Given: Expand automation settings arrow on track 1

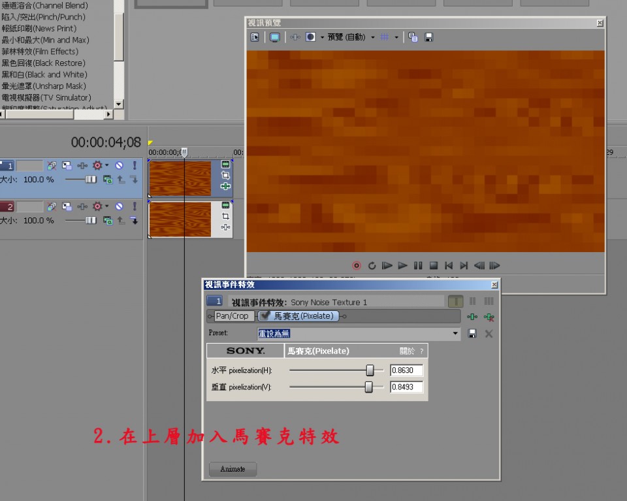Looking at the screenshot, I should click(x=106, y=165).
